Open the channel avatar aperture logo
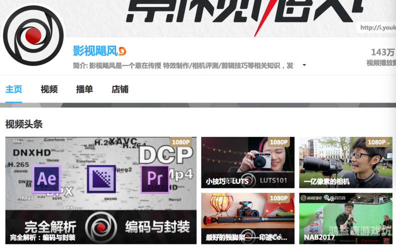 [34, 35]
